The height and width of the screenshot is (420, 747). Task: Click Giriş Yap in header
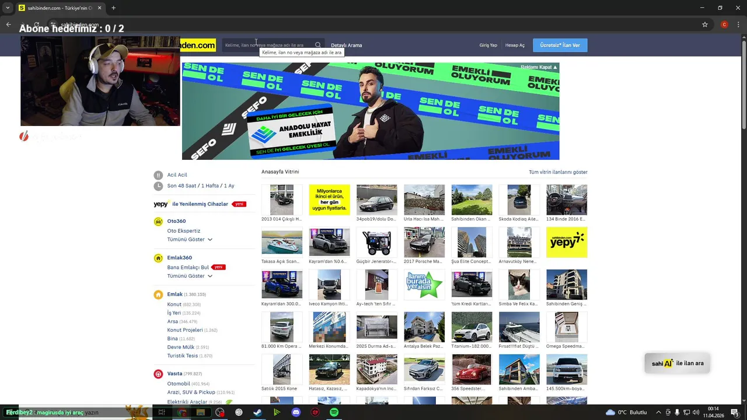click(488, 45)
